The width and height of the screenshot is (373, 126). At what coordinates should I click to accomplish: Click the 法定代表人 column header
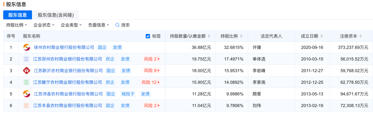click(x=271, y=36)
